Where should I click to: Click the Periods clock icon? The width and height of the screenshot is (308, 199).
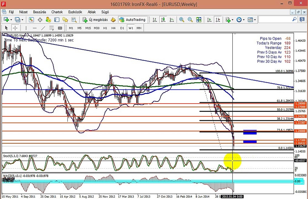pyautogui.click(x=239, y=20)
